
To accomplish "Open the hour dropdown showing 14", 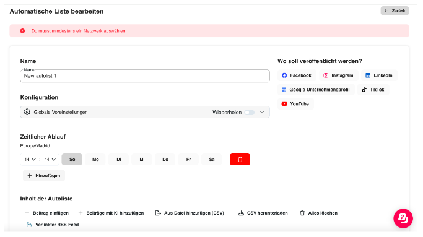I will click(30, 160).
